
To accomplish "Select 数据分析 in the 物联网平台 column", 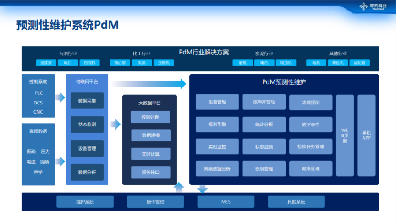I will coord(87,172).
